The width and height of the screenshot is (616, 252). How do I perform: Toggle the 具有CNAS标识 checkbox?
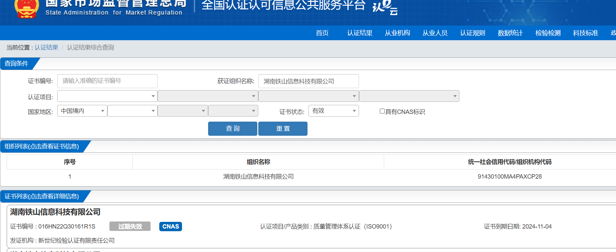click(382, 111)
